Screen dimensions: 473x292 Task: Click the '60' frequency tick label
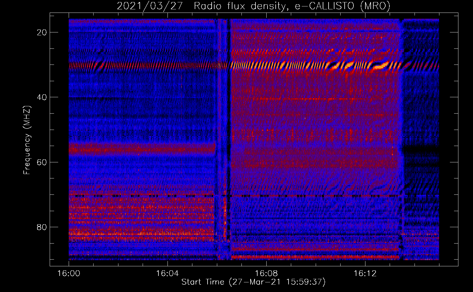click(x=42, y=162)
